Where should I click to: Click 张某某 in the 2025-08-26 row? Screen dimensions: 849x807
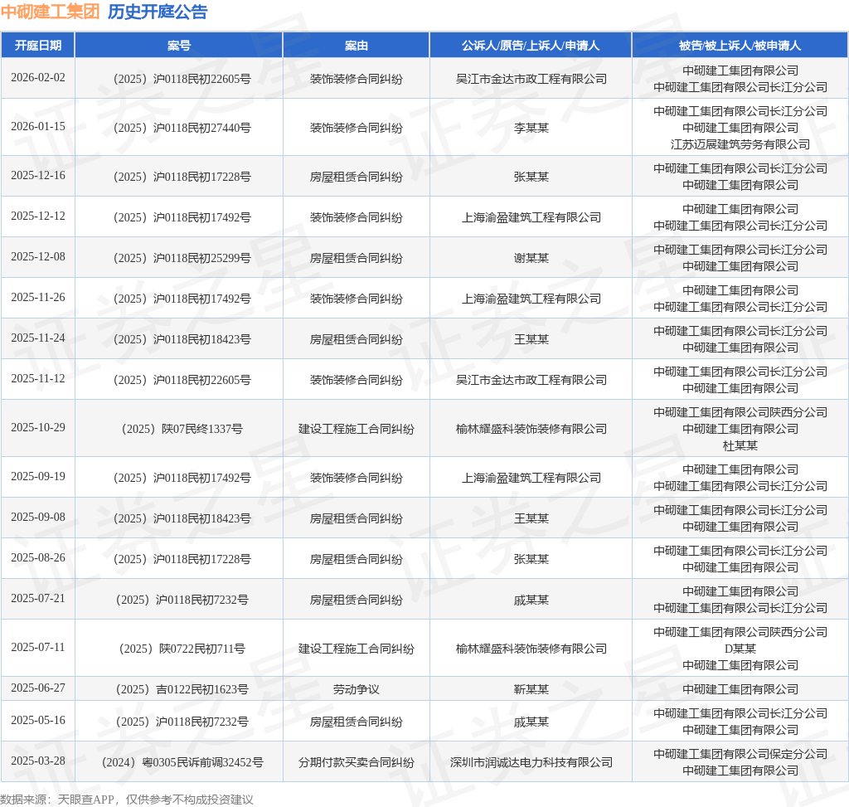(531, 559)
